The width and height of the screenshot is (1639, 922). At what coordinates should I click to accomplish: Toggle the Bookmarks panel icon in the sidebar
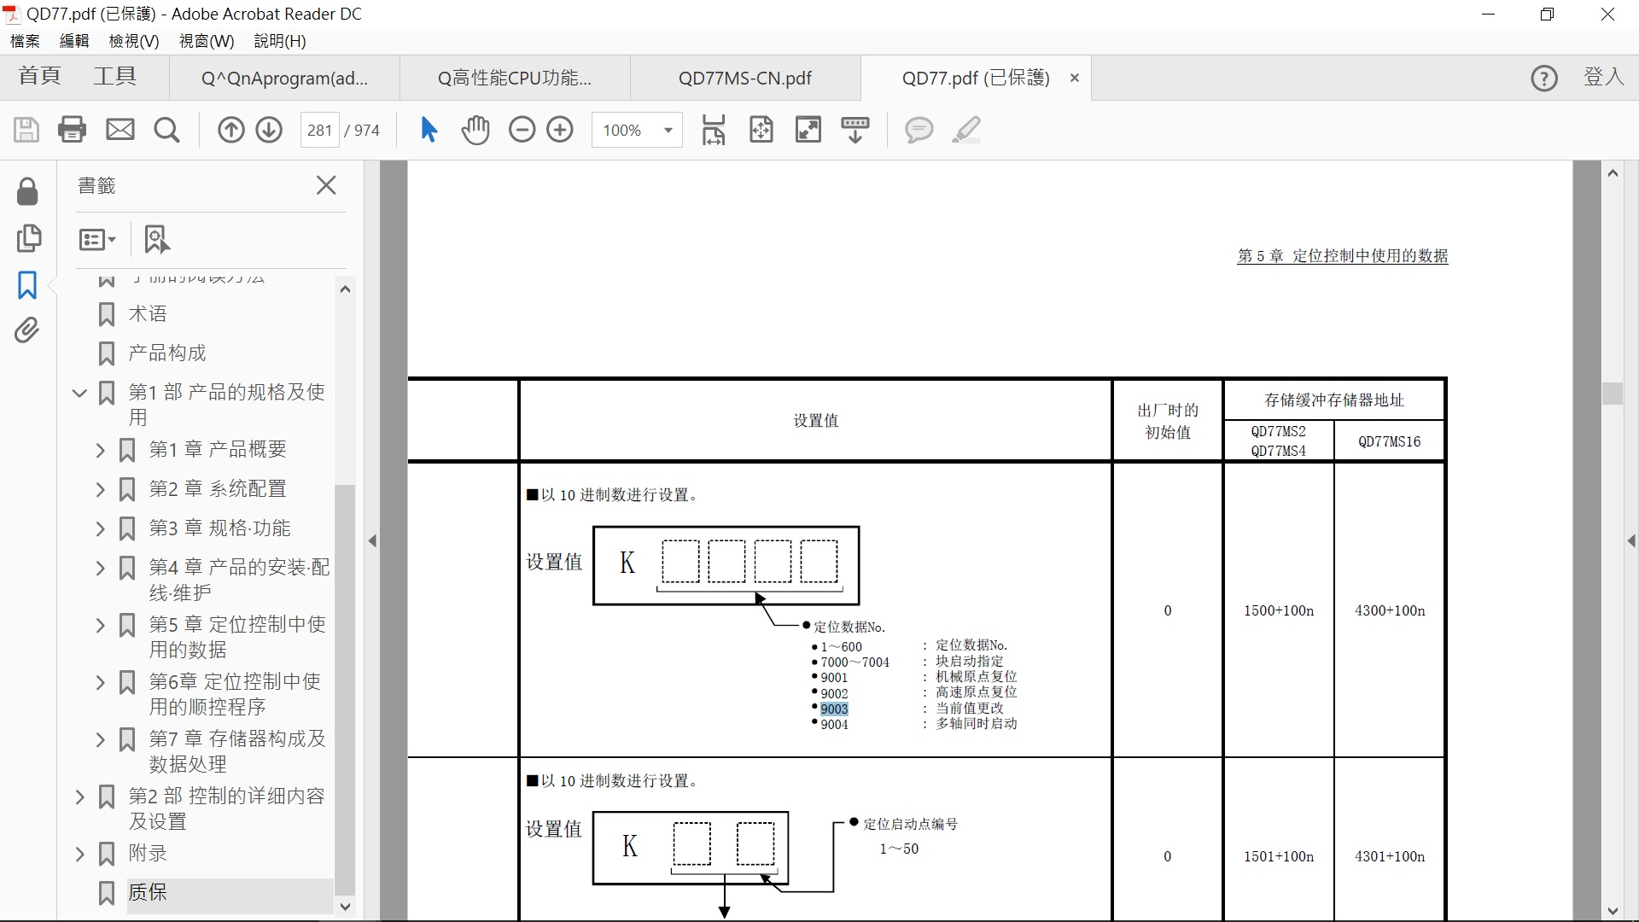pyautogui.click(x=27, y=285)
